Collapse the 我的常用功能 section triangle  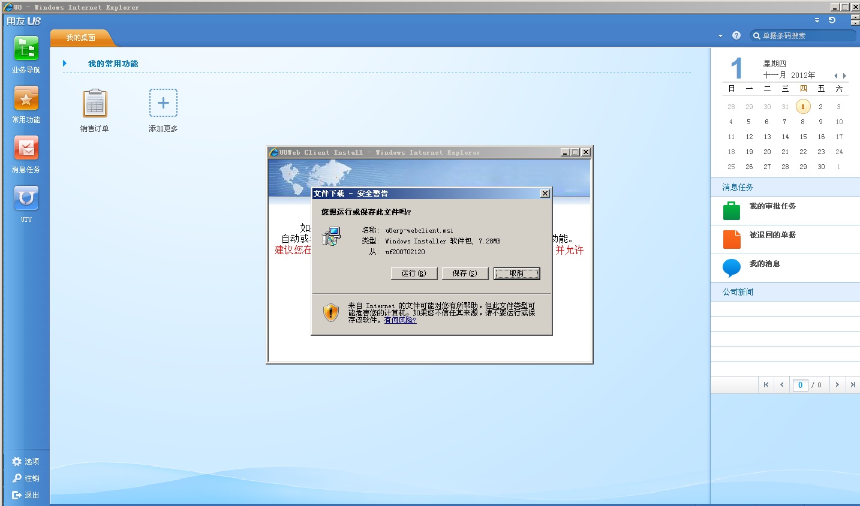pos(65,64)
